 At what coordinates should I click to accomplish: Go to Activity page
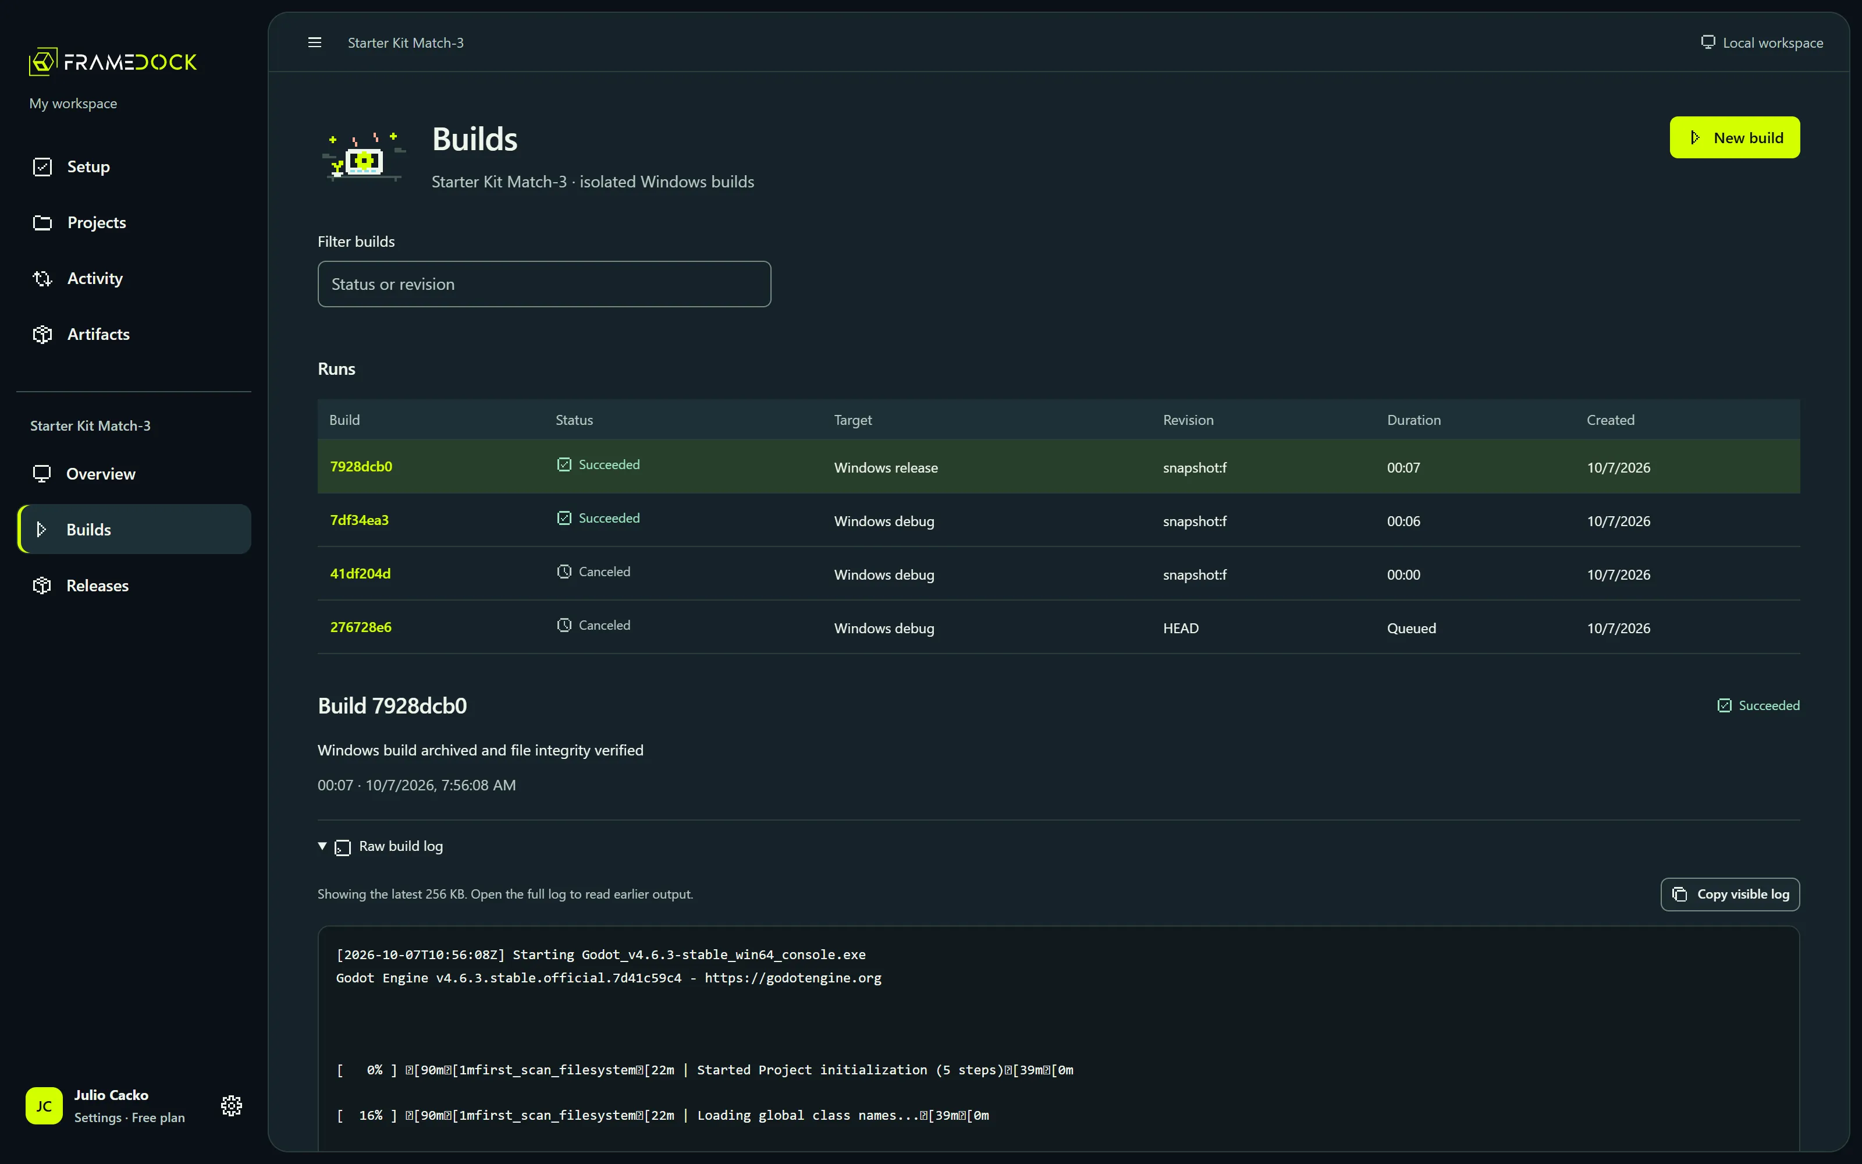click(134, 278)
